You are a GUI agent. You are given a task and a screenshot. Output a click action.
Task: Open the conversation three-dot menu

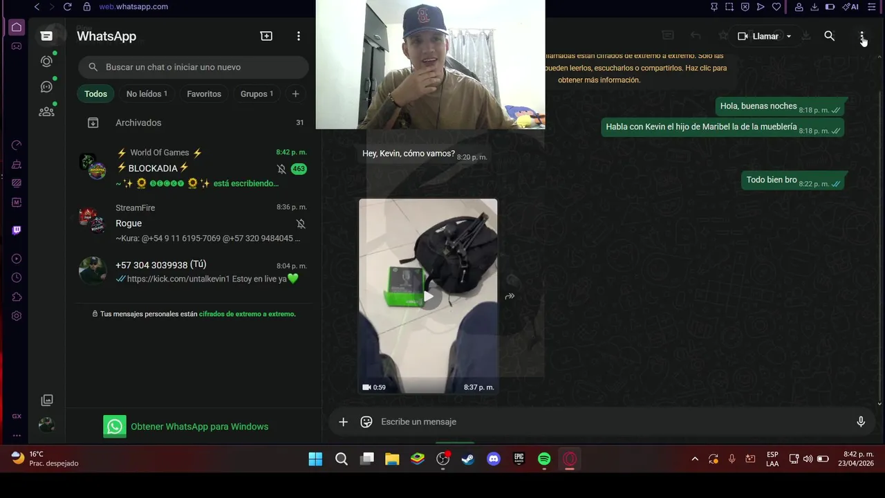coord(861,36)
